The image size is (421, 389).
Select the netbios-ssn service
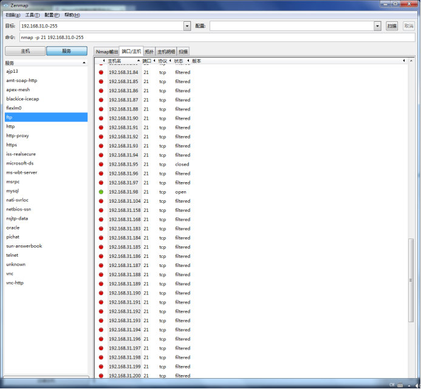pyautogui.click(x=46, y=209)
